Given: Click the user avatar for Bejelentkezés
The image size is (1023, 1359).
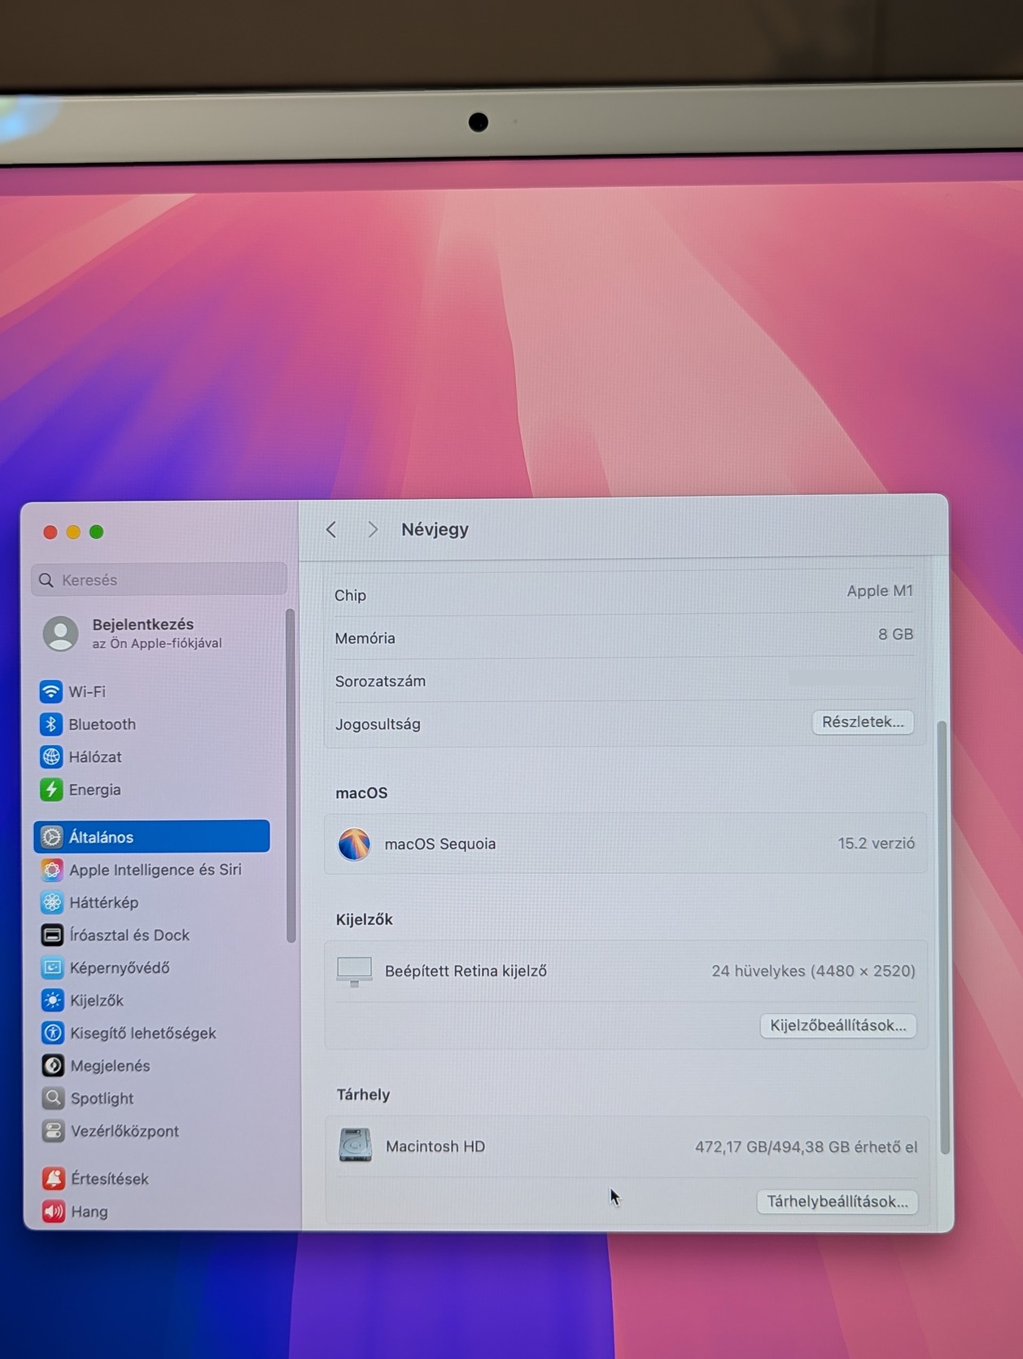Looking at the screenshot, I should [x=60, y=633].
